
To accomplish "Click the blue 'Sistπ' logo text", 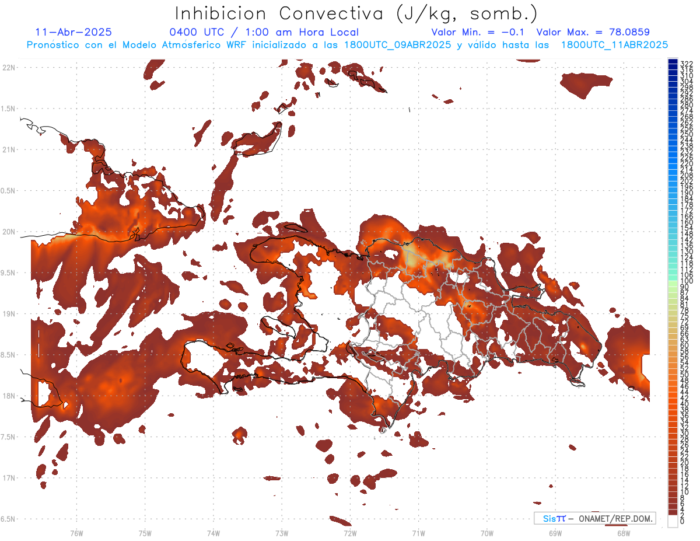I will (554, 519).
